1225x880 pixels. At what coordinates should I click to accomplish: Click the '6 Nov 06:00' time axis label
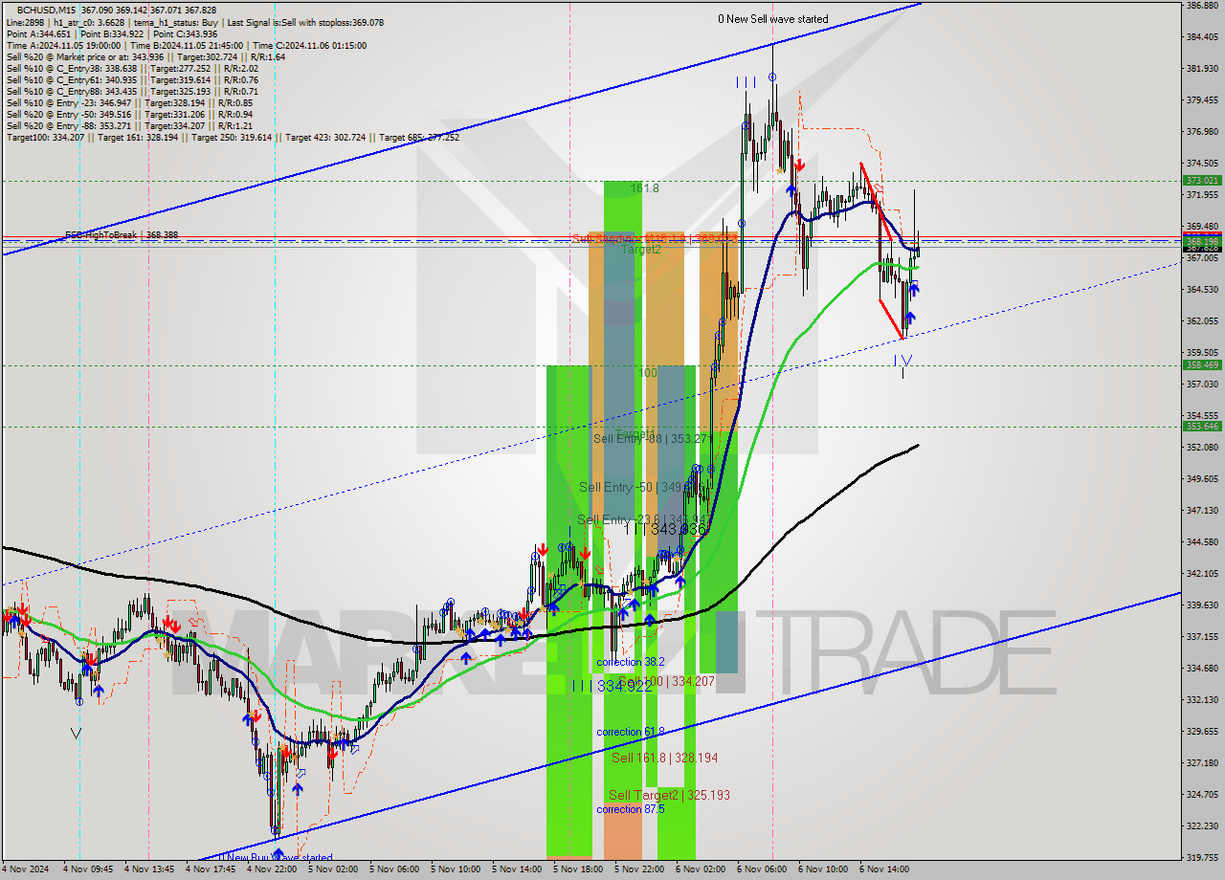coord(762,870)
